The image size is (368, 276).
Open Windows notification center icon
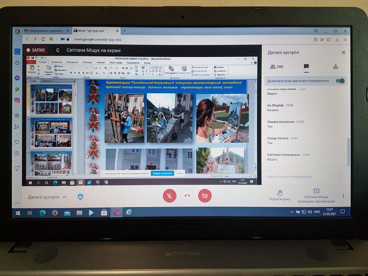tap(343, 212)
